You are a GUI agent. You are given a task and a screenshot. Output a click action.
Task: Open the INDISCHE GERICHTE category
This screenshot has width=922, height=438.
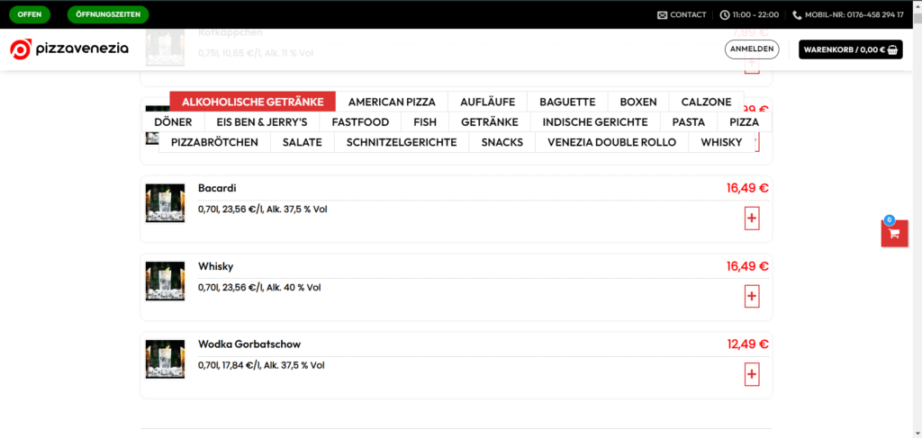click(x=595, y=122)
